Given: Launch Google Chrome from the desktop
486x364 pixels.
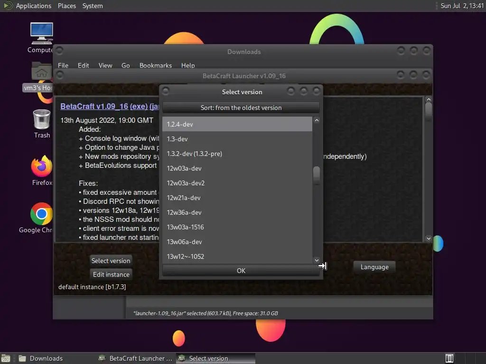Looking at the screenshot, I should tap(41, 214).
